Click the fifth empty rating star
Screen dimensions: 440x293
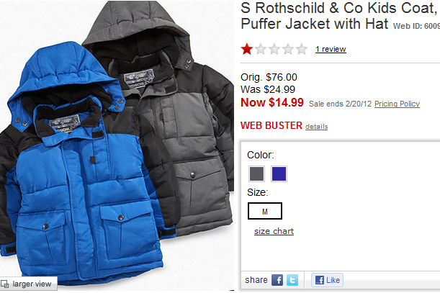click(302, 49)
